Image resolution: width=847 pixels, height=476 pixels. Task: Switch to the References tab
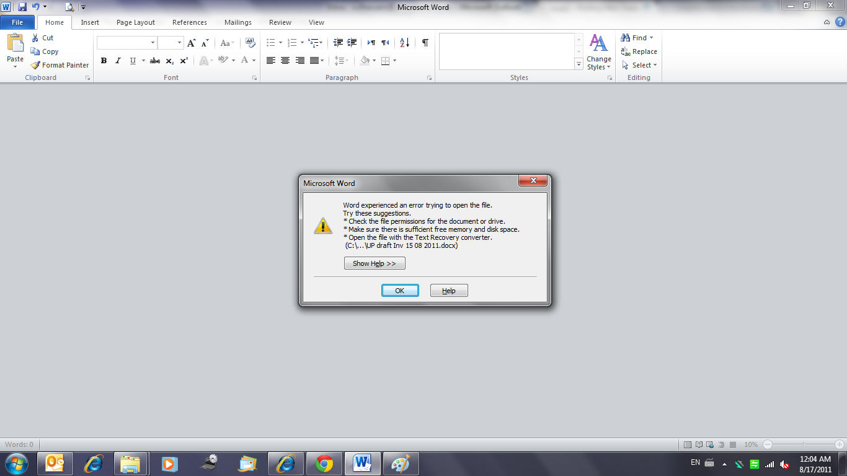point(190,22)
